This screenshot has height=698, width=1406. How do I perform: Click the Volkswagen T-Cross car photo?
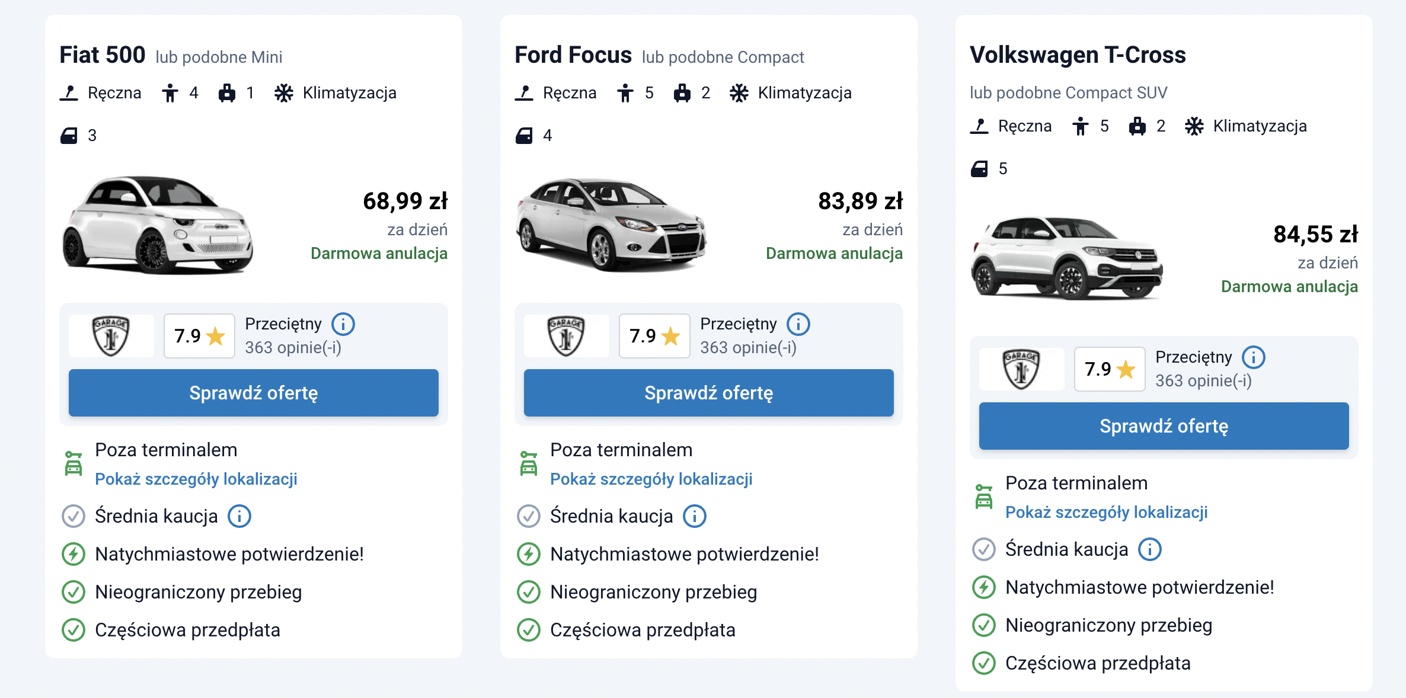pyautogui.click(x=1066, y=258)
